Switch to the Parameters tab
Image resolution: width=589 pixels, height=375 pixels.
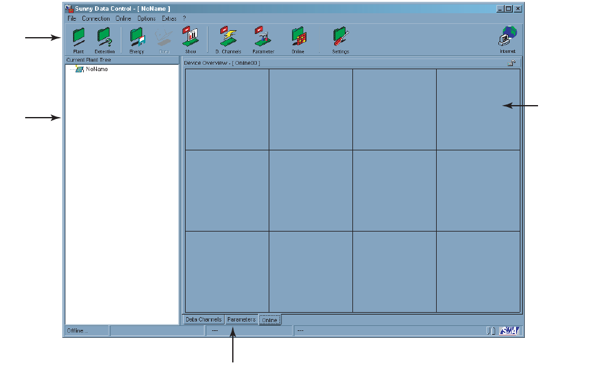click(x=242, y=320)
